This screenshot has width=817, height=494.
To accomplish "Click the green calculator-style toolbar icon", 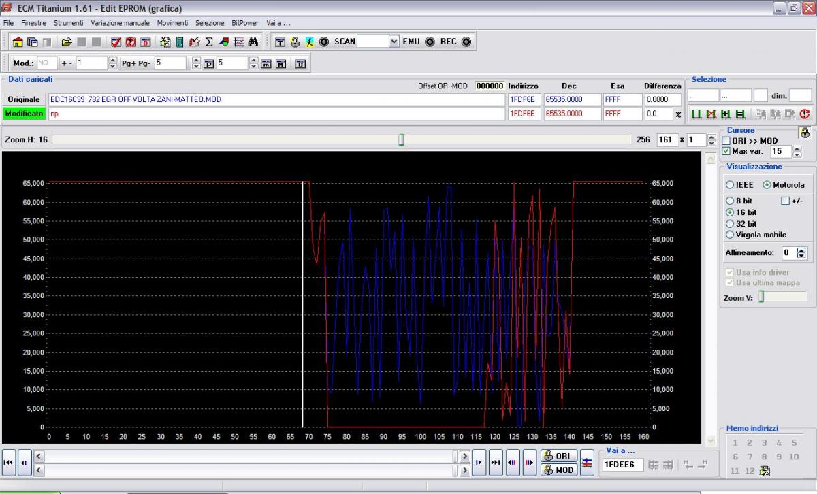I will (179, 42).
